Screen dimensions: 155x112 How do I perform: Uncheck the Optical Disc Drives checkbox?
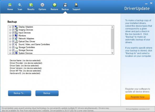tap(13, 41)
